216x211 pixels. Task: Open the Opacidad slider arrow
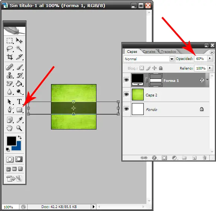210,58
